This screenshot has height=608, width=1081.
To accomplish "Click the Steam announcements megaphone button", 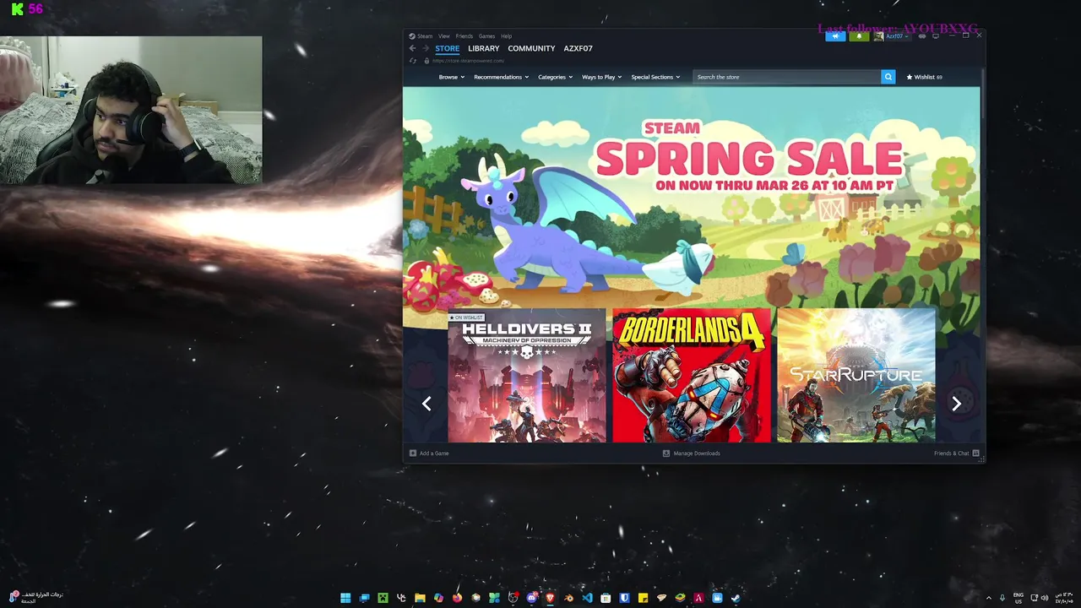I will pyautogui.click(x=835, y=36).
